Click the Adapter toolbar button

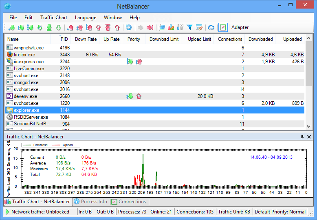(x=240, y=27)
